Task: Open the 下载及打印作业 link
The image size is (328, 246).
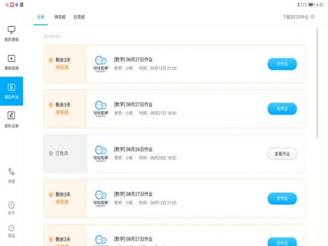Action: pyautogui.click(x=295, y=17)
